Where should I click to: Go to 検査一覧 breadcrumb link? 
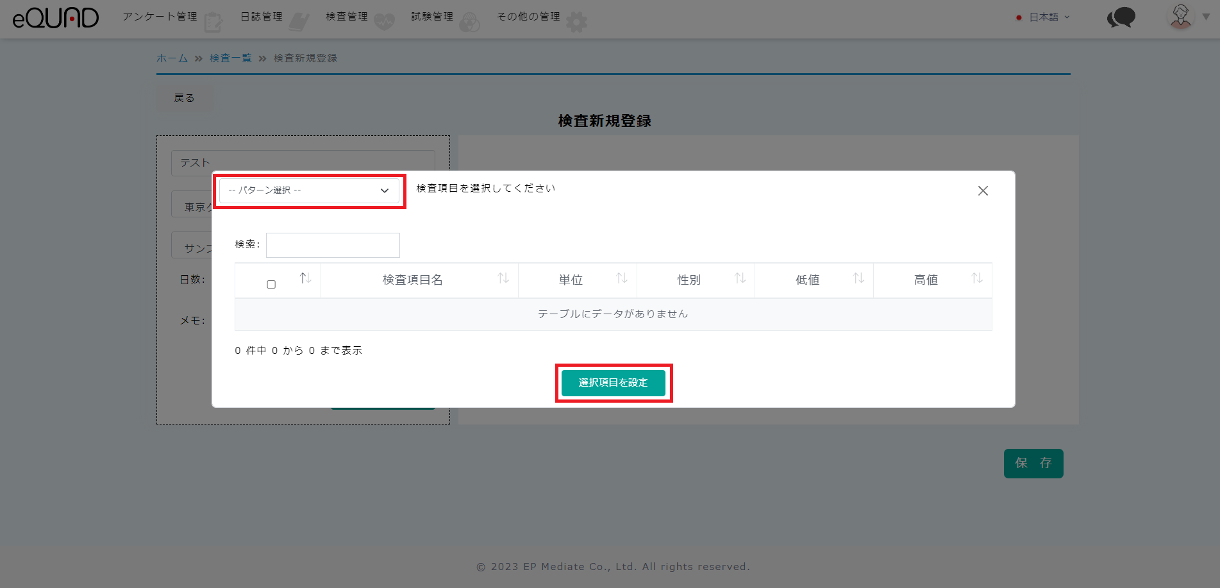[230, 58]
